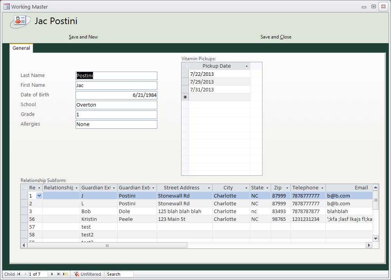Click Save and New
The height and width of the screenshot is (280, 391).
(83, 37)
